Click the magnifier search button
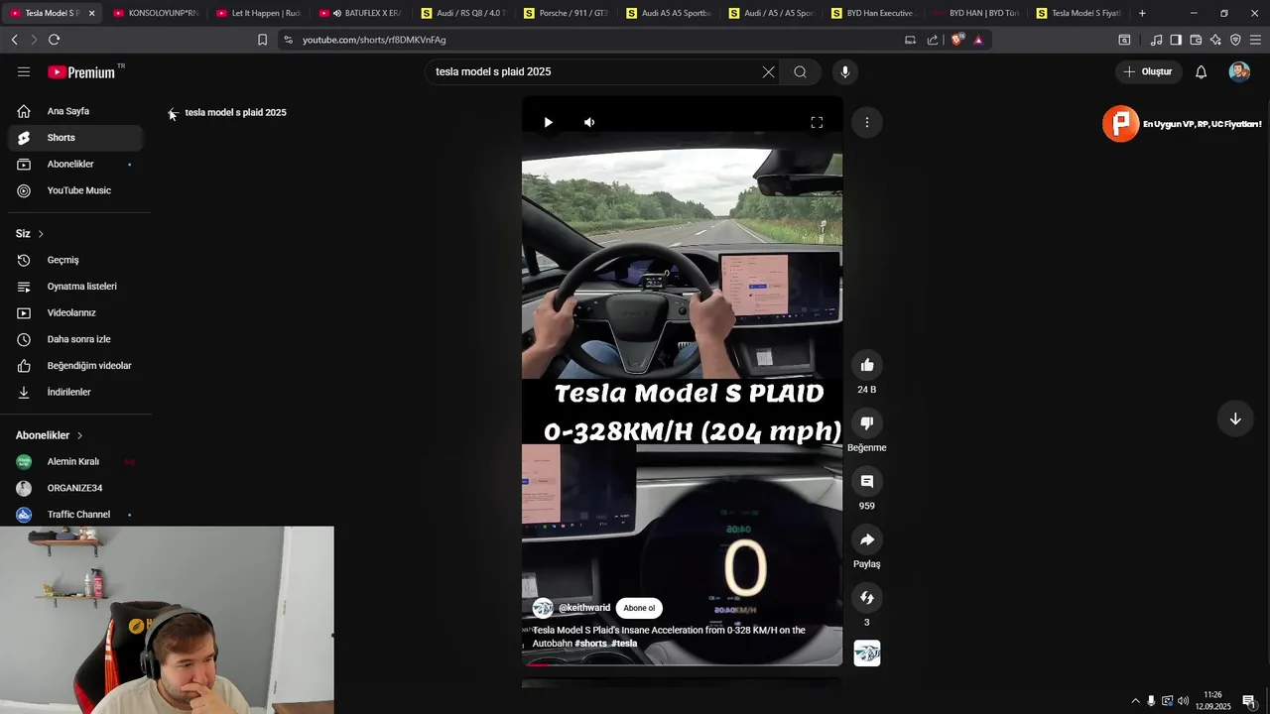This screenshot has height=714, width=1270. coord(800,71)
